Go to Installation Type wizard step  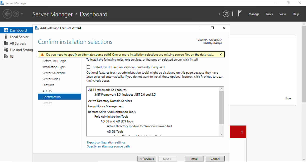[x=54, y=67]
